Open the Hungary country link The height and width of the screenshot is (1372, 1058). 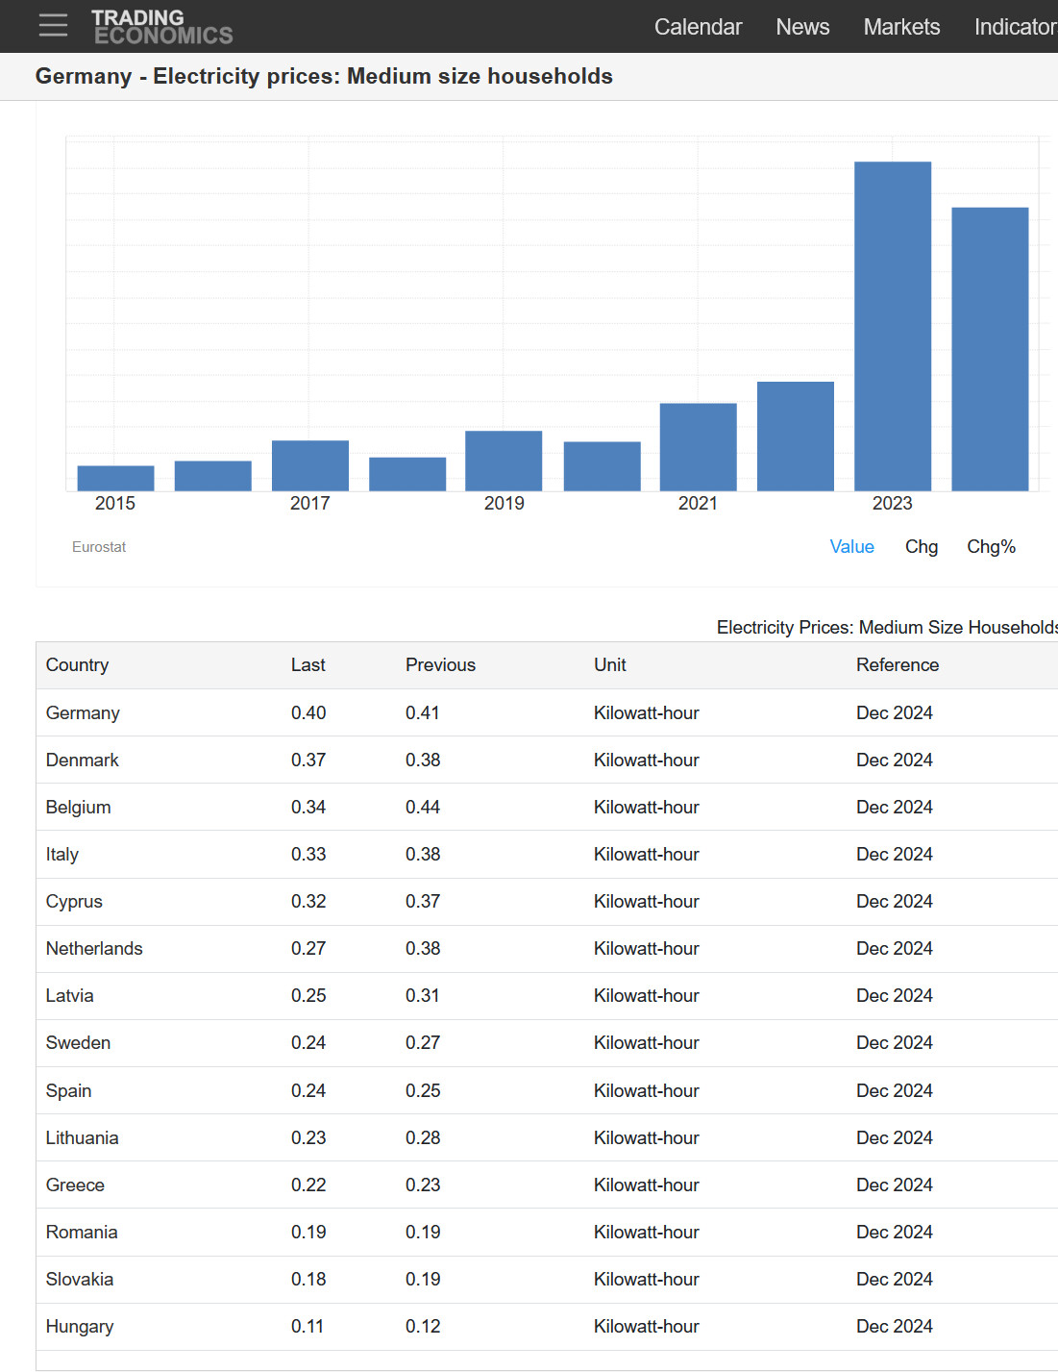[x=80, y=1326]
